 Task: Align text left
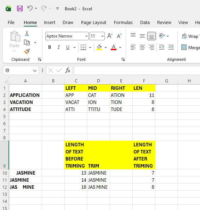pyautogui.click(x=133, y=47)
